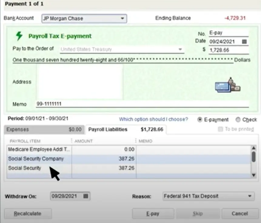This screenshot has height=223, width=261.
Task: Select the Social Security Company payroll item row
Action: tap(36, 159)
